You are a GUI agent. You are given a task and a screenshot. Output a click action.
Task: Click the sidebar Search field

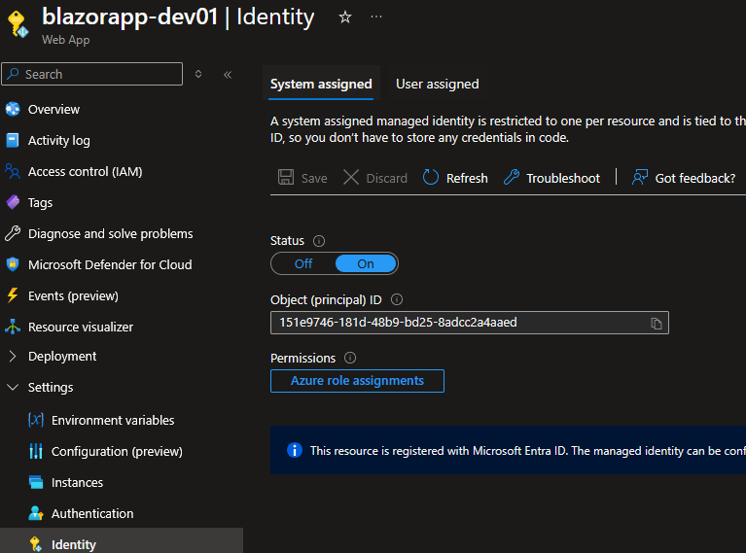91,74
